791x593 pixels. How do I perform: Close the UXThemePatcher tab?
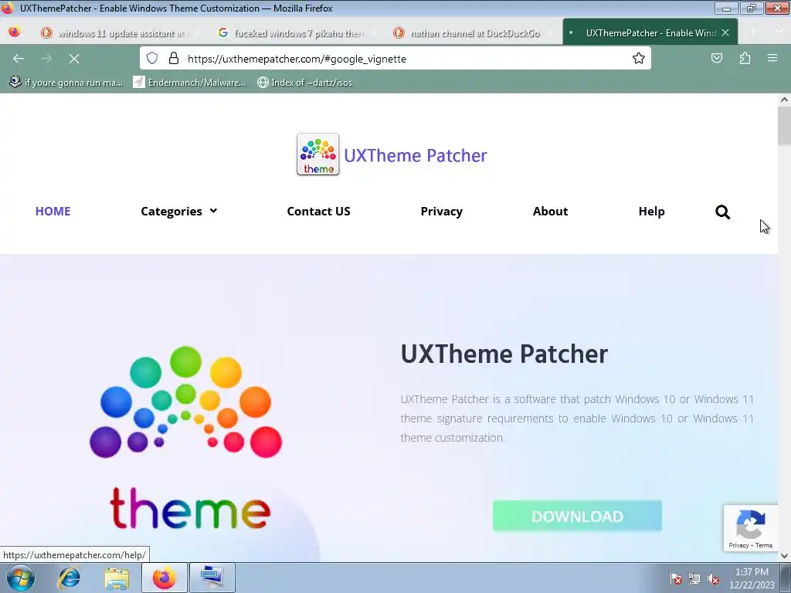pos(725,32)
